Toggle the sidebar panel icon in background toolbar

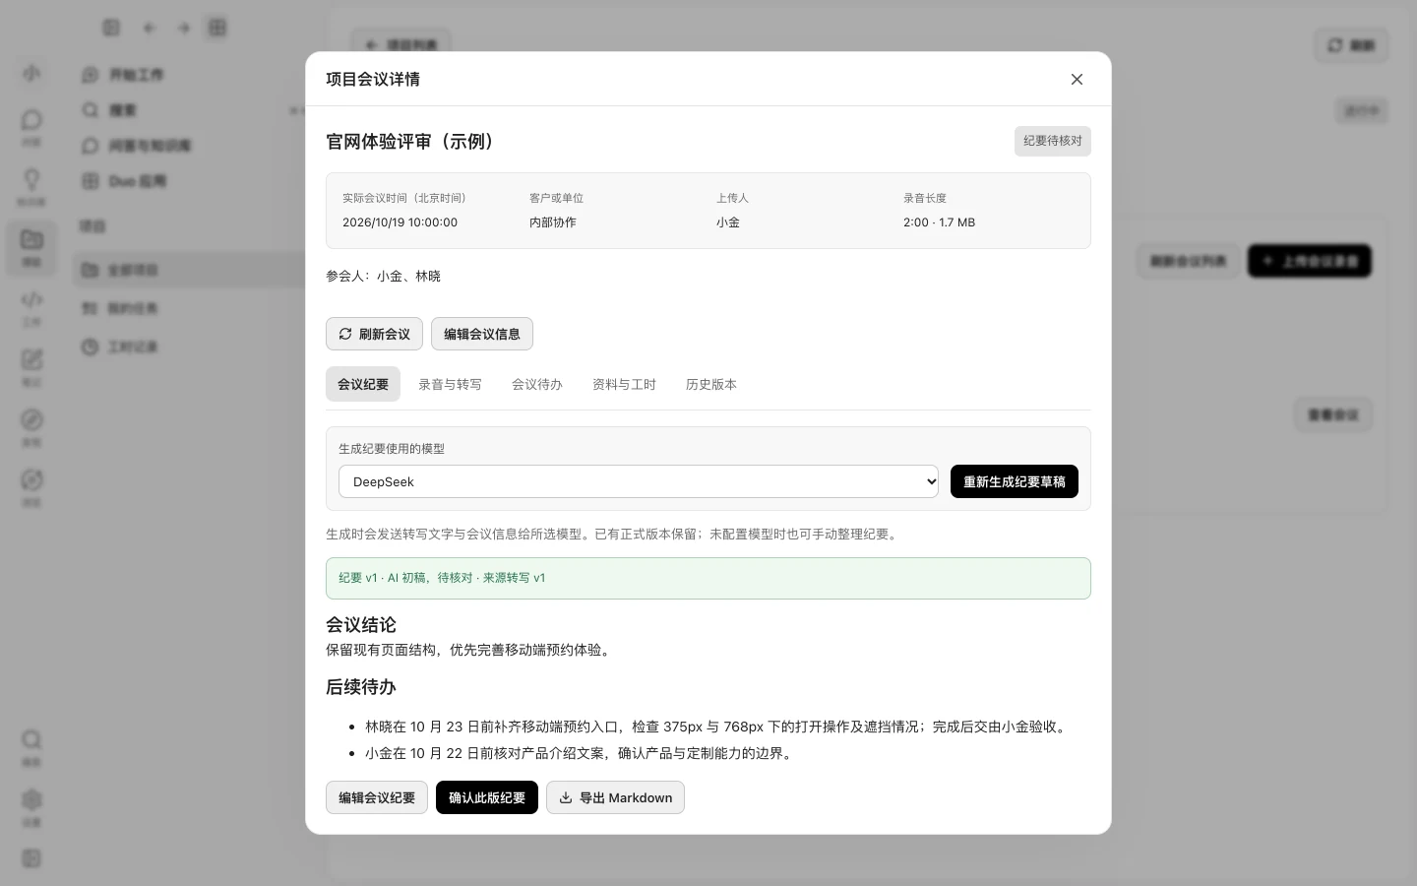tap(111, 28)
